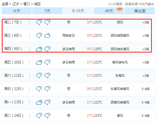
Task: Select the 周五(10日) date label
Action: (14, 62)
